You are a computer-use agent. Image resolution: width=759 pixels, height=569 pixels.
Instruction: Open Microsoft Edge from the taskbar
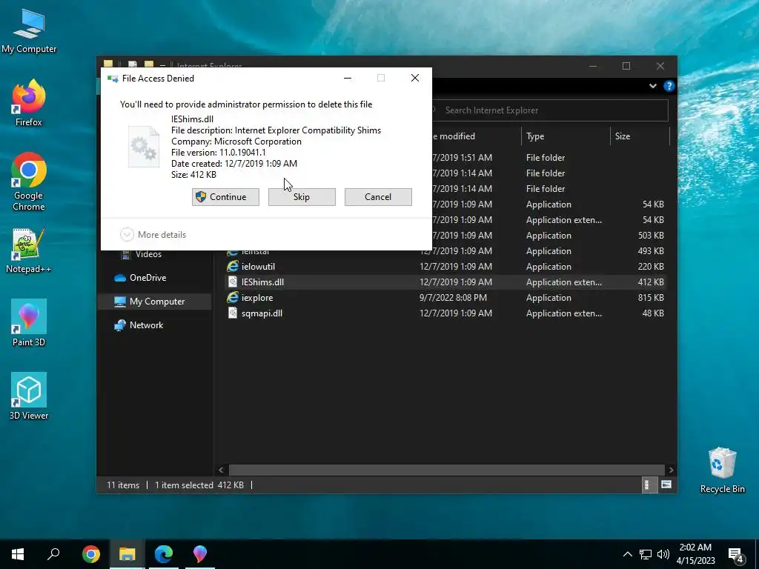(x=164, y=554)
